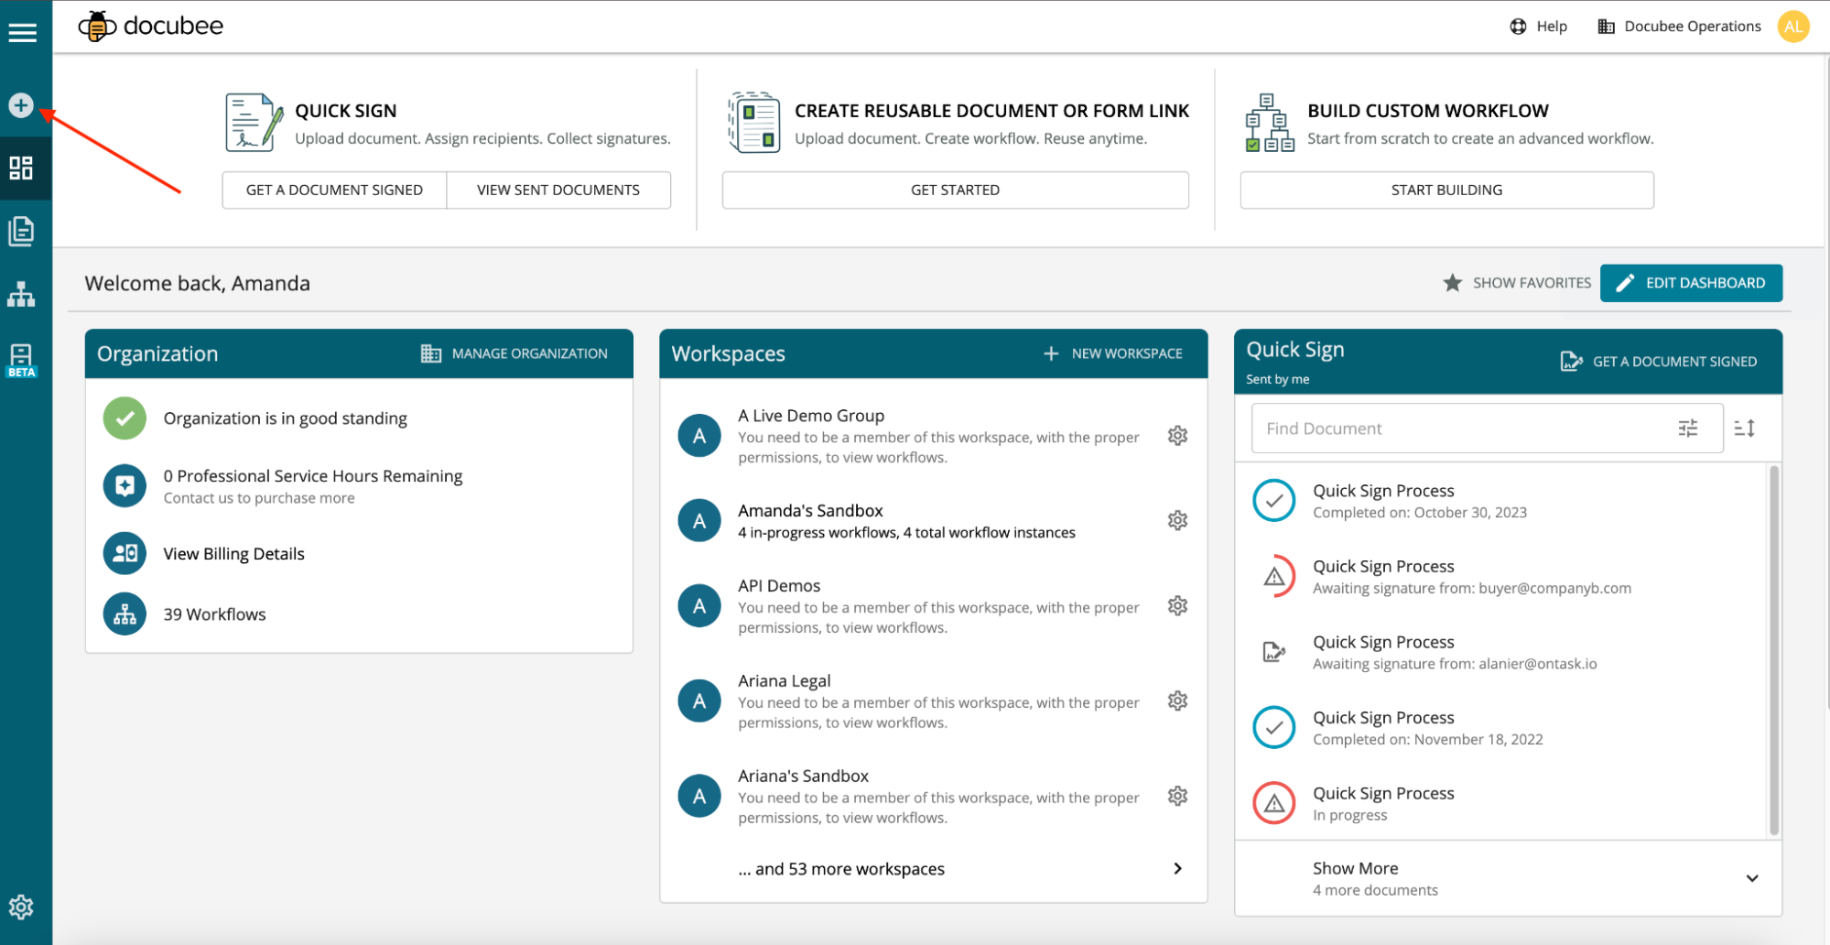Image resolution: width=1830 pixels, height=945 pixels.
Task: Click the plus create-new icon in sidebar
Action: [x=21, y=105]
